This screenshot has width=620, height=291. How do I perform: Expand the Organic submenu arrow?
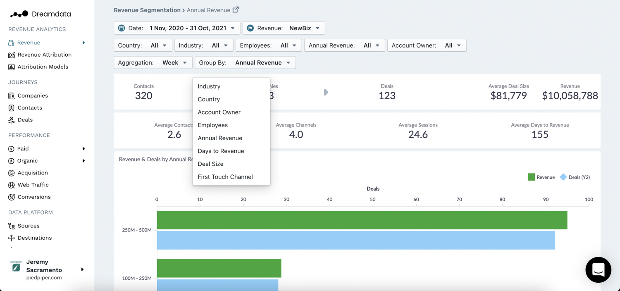(83, 160)
